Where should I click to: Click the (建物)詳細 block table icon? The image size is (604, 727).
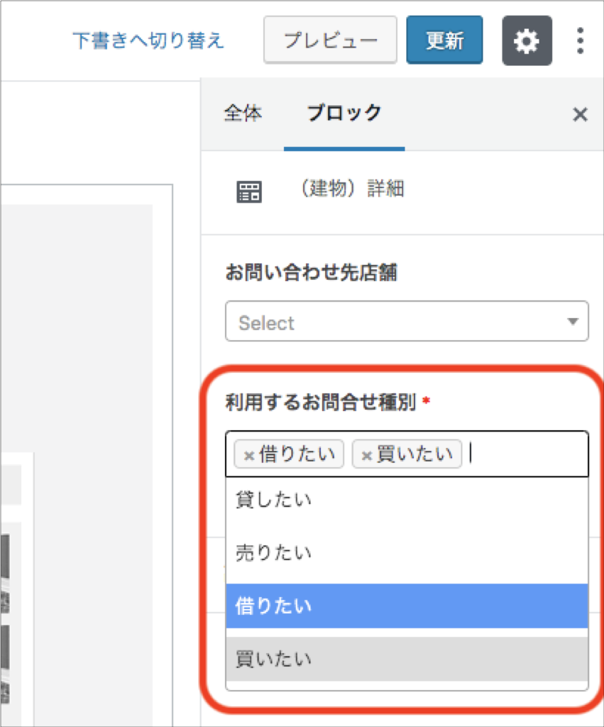pyautogui.click(x=249, y=192)
